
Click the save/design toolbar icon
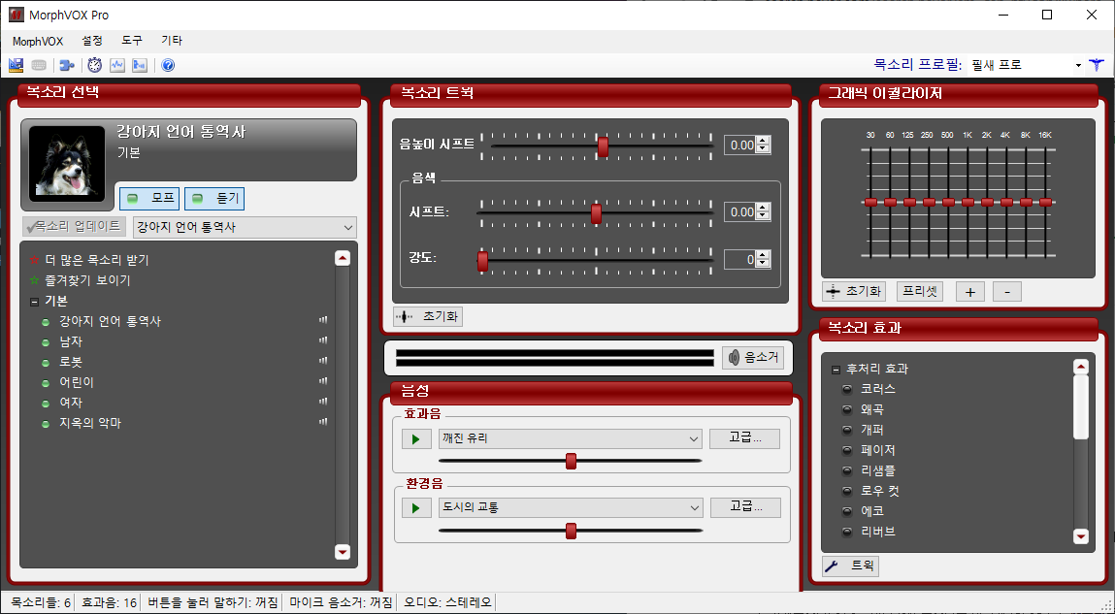tap(16, 65)
